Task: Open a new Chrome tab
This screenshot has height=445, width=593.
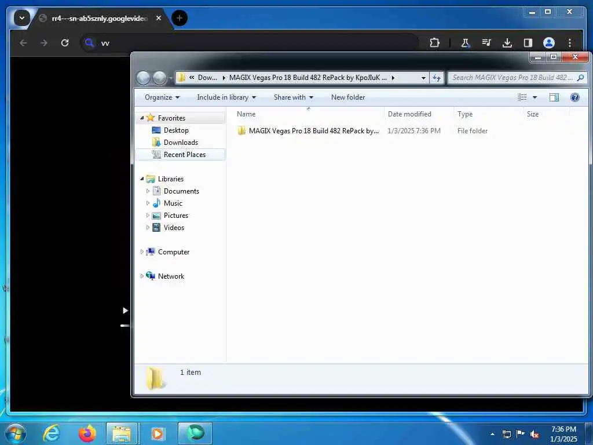Action: (180, 18)
